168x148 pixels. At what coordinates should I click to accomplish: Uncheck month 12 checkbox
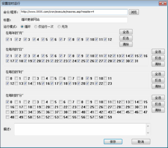105,39
